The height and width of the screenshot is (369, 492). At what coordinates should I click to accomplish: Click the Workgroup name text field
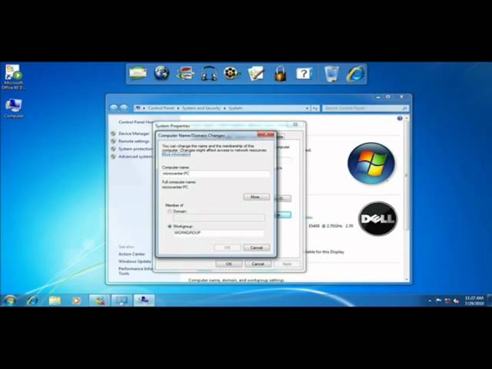click(218, 233)
